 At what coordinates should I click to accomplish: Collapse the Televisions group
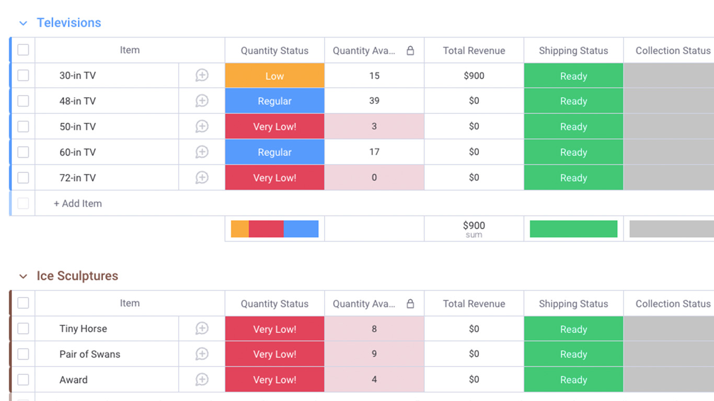coord(23,23)
